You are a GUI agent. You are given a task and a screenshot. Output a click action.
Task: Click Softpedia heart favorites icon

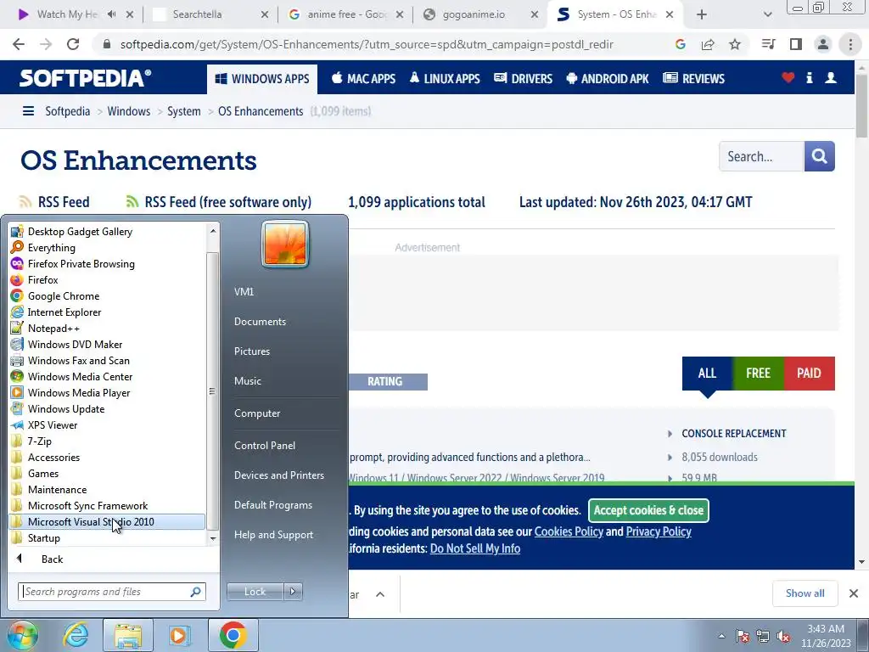tap(788, 78)
